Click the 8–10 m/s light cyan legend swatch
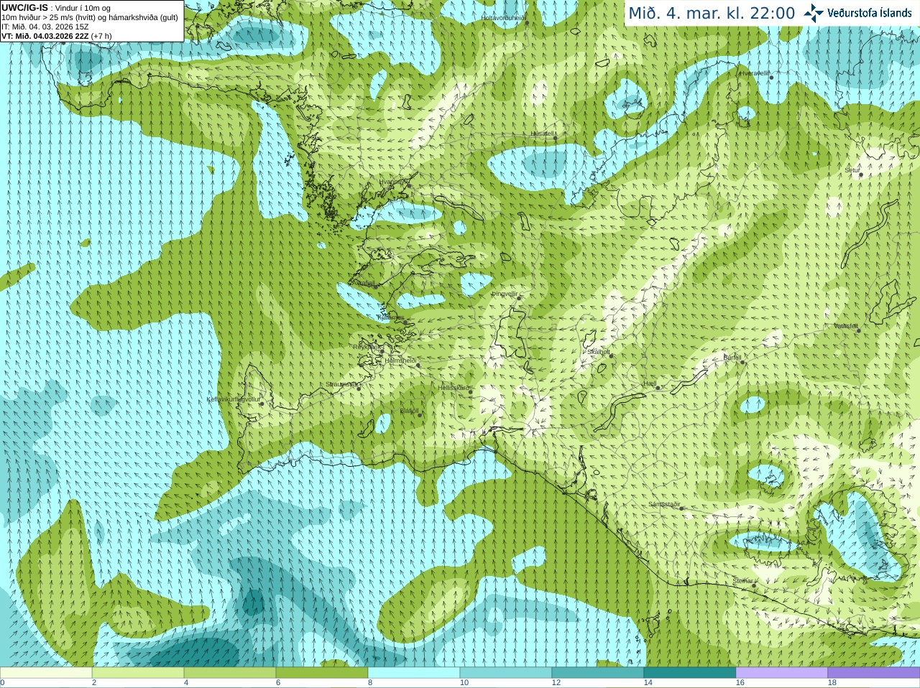The image size is (920, 688). pyautogui.click(x=414, y=673)
